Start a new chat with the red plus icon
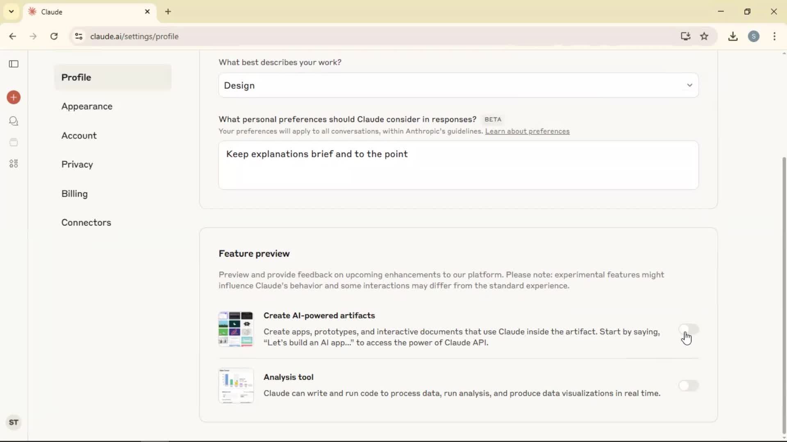The image size is (787, 442). pyautogui.click(x=14, y=97)
